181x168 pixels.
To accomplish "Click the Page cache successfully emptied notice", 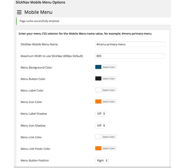I will point(94,21).
